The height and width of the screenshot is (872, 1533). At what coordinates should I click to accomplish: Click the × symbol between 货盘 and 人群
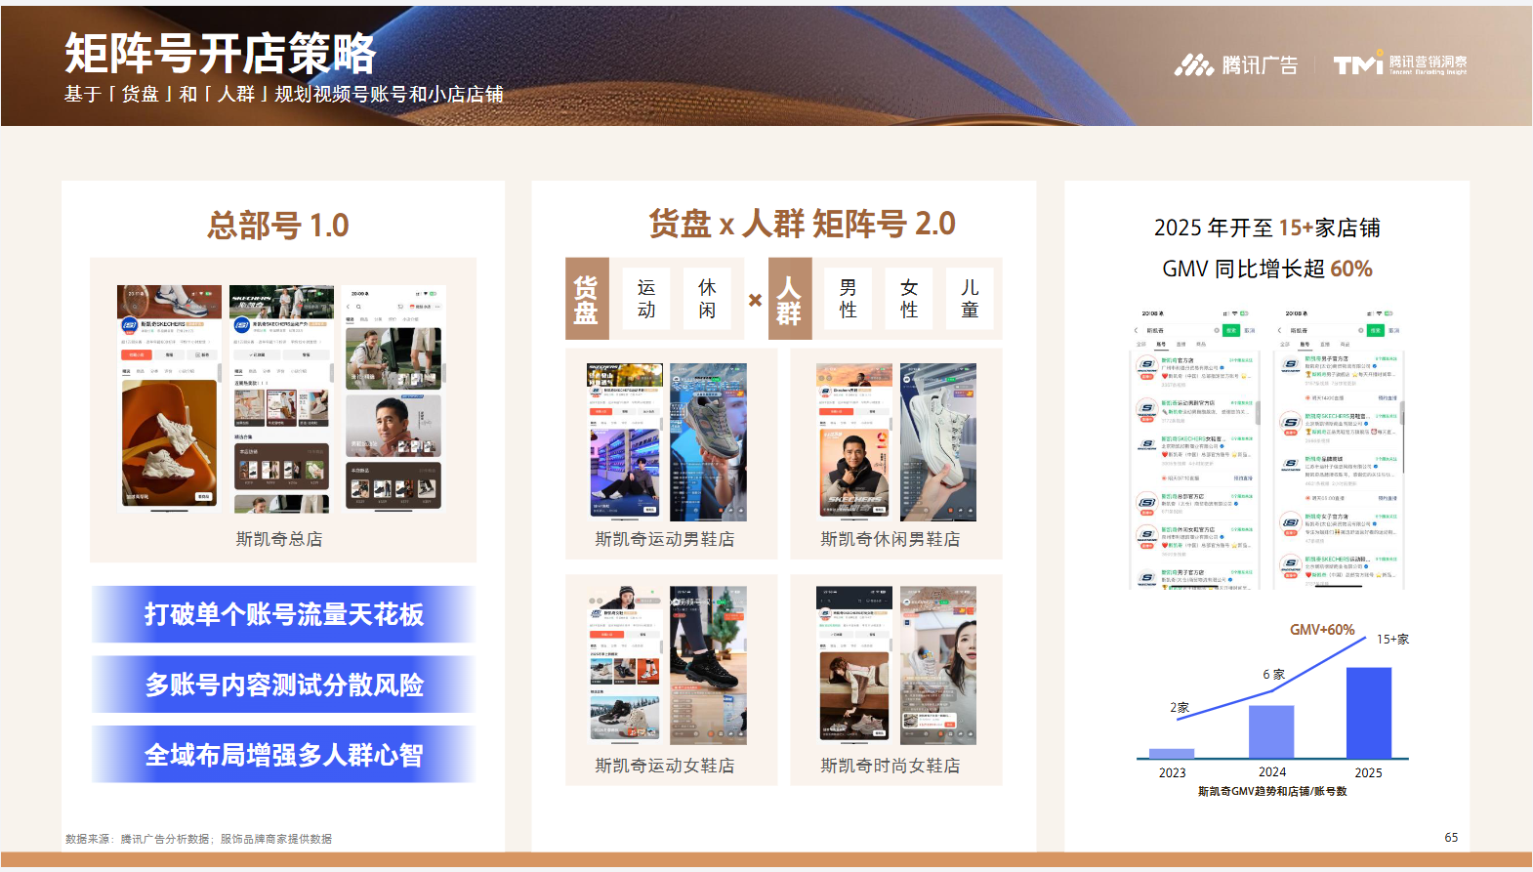(755, 300)
